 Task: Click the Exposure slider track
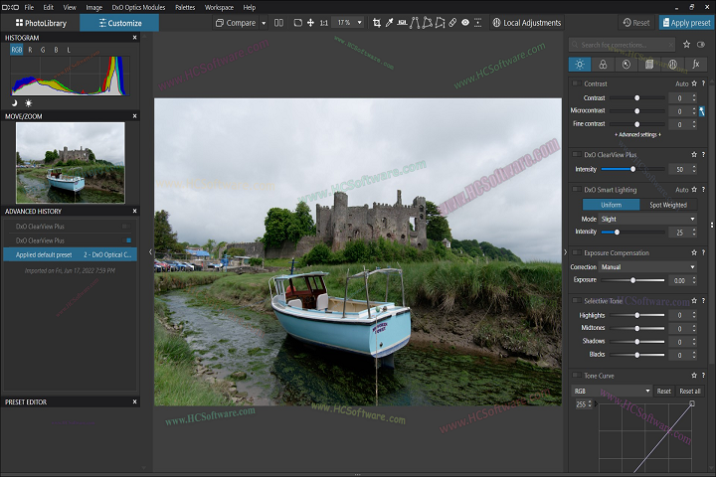[632, 280]
